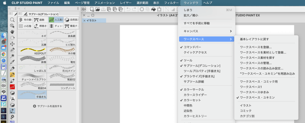Expand the キャンバス submenu
The width and height of the screenshot is (305, 123).
207,31
